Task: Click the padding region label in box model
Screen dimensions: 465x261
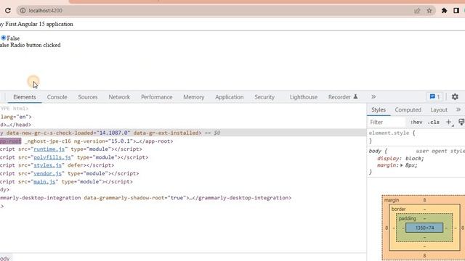Action: 407,218
